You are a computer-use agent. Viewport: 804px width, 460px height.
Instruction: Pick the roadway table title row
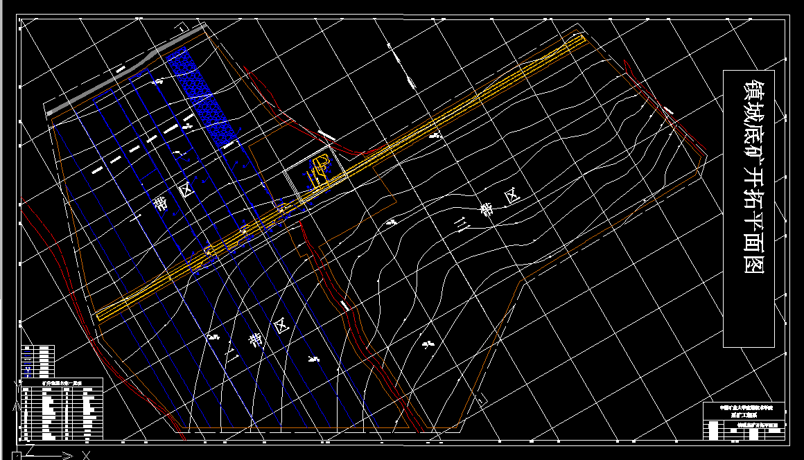62,382
